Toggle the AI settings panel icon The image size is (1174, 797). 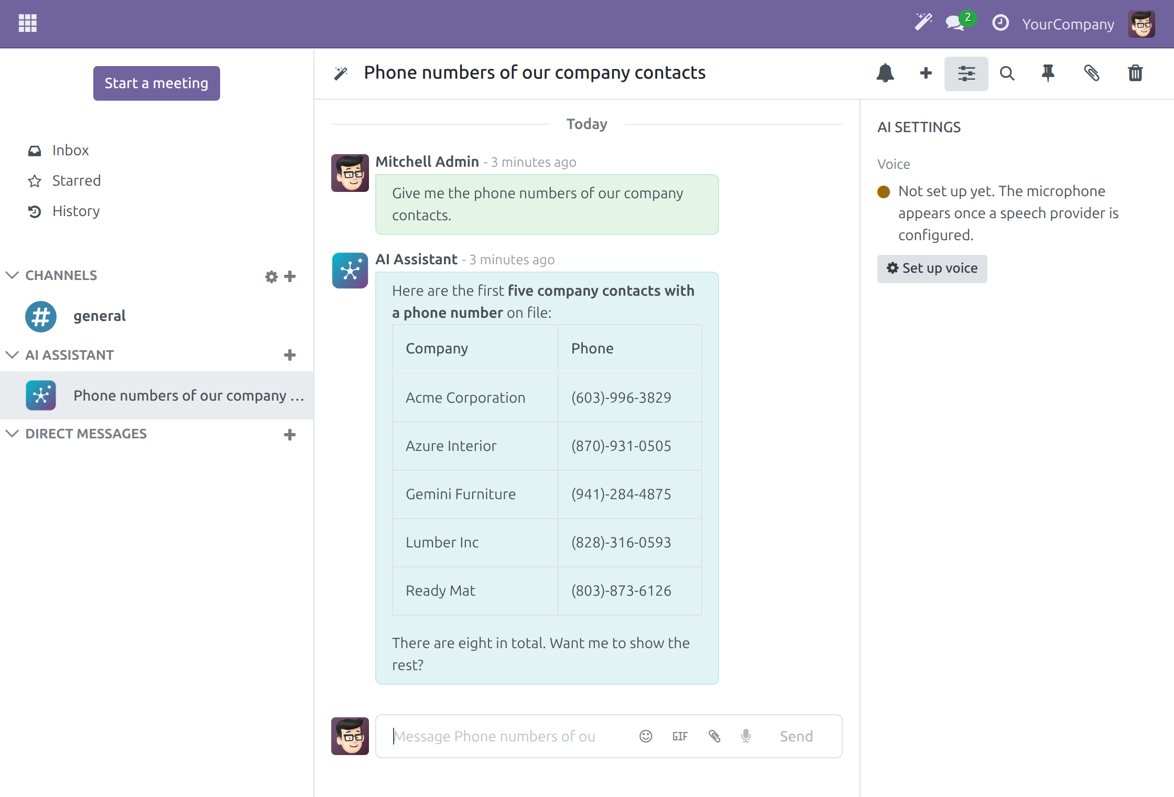(x=966, y=73)
